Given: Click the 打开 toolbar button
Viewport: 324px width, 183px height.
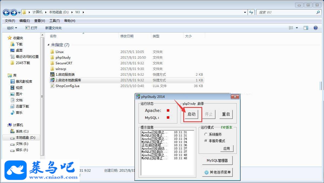Looking at the screenshot, I should (31, 28).
